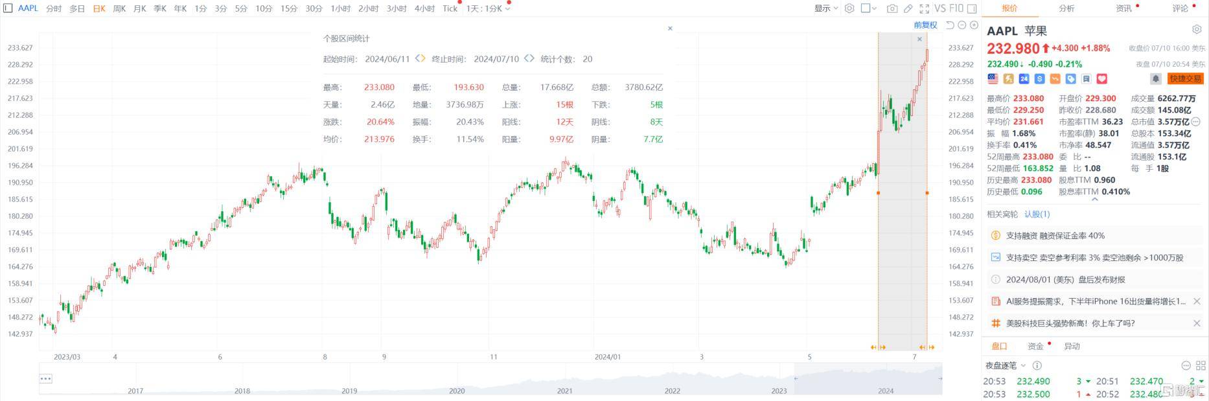1209x401 pixels.
Task: Expand the 1天:1分K dropdown
Action: tap(488, 8)
